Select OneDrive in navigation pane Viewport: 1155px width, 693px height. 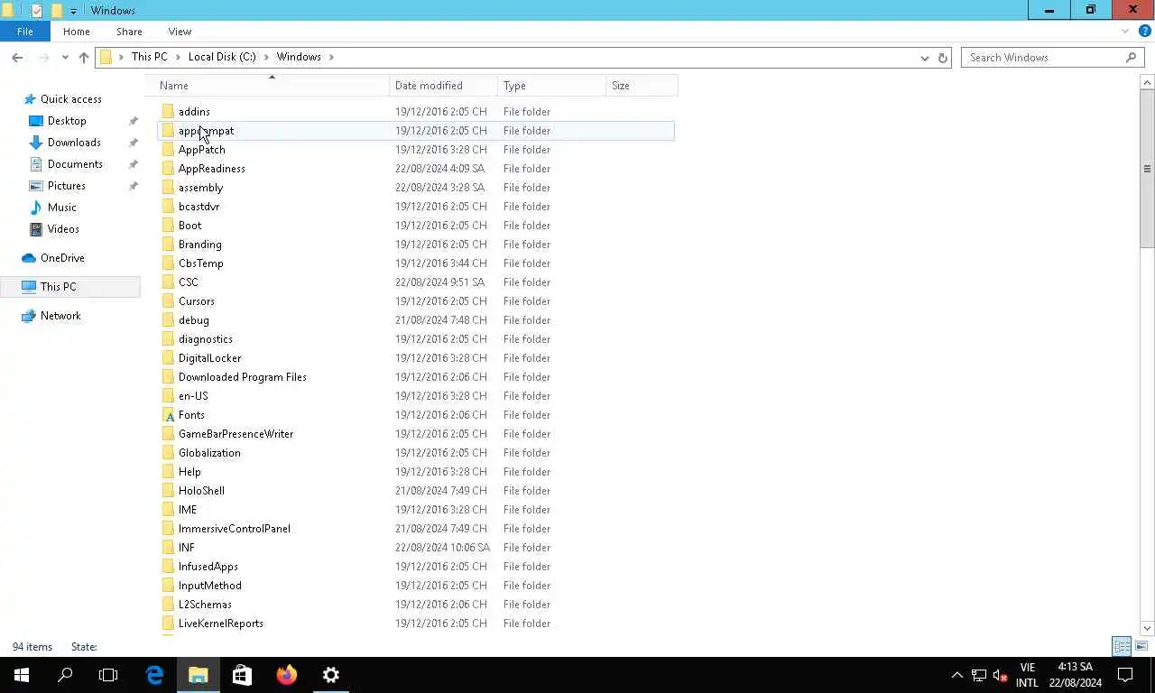coord(62,258)
